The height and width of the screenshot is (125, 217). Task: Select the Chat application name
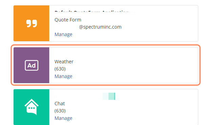[x=60, y=104]
